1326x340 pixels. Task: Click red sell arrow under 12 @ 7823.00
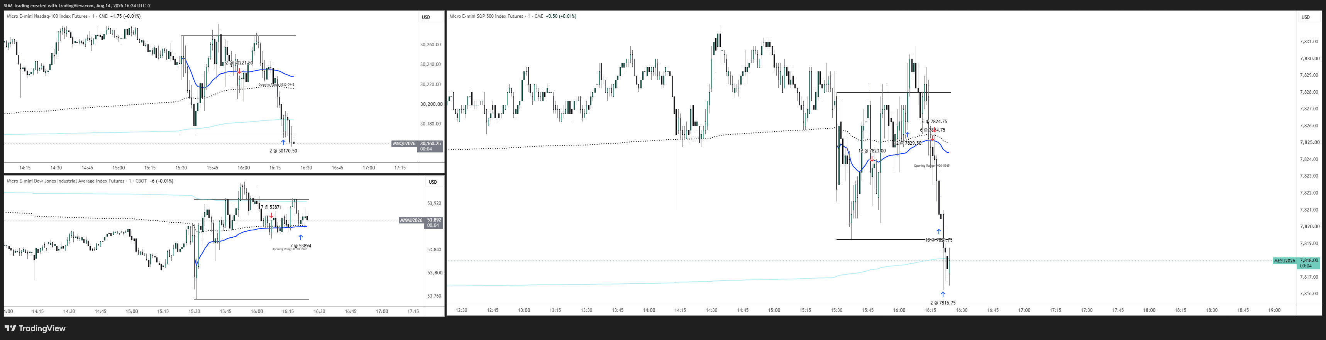tap(872, 159)
